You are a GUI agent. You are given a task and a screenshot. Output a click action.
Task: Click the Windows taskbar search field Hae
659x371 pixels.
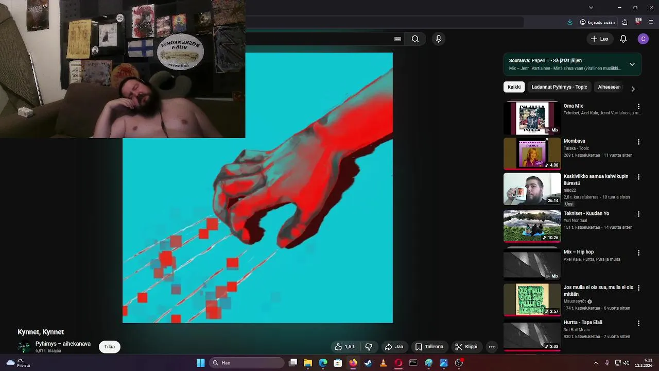coord(247,363)
